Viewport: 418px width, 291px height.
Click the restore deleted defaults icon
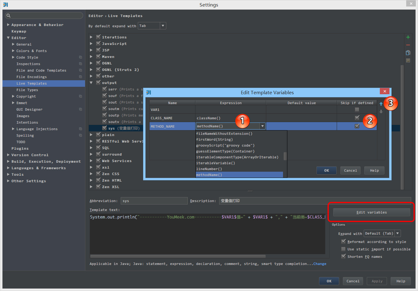[408, 60]
